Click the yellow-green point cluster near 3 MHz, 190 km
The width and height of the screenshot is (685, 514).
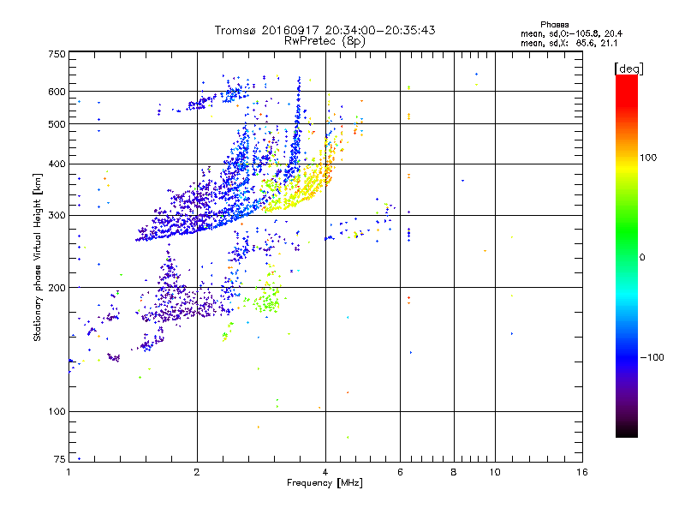(266, 301)
